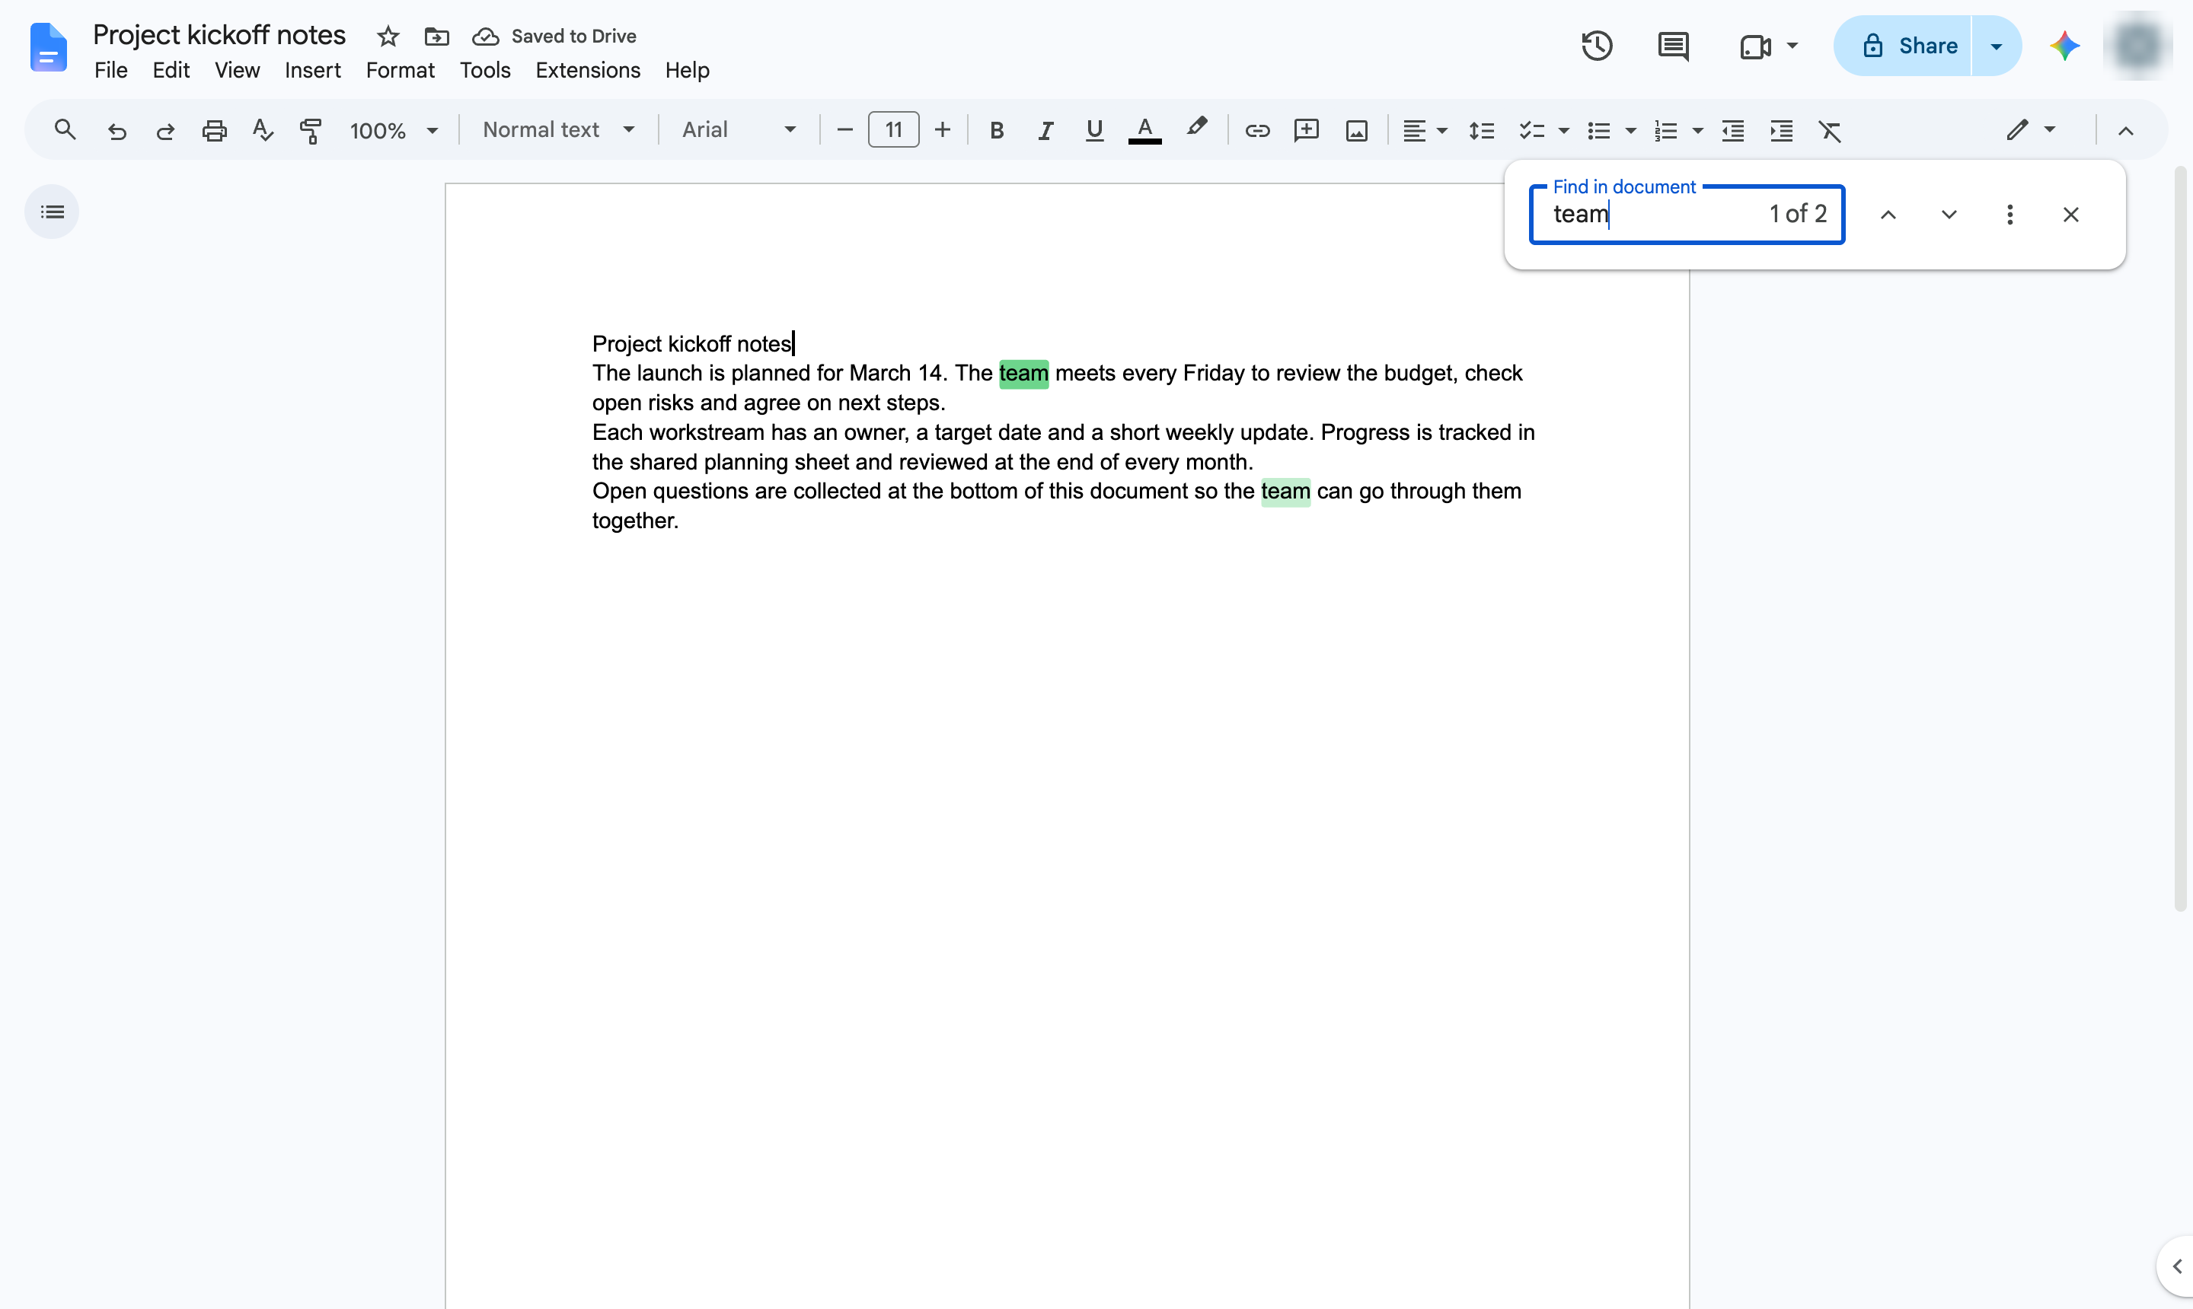This screenshot has height=1309, width=2193.
Task: Open the File menu
Action: pyautogui.click(x=110, y=70)
